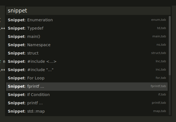Select the Snippet: Enumeration entry
This screenshot has width=176, height=122.
[x=30, y=20]
